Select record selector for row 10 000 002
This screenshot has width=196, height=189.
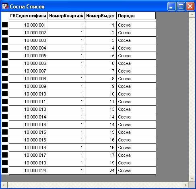point(5,33)
